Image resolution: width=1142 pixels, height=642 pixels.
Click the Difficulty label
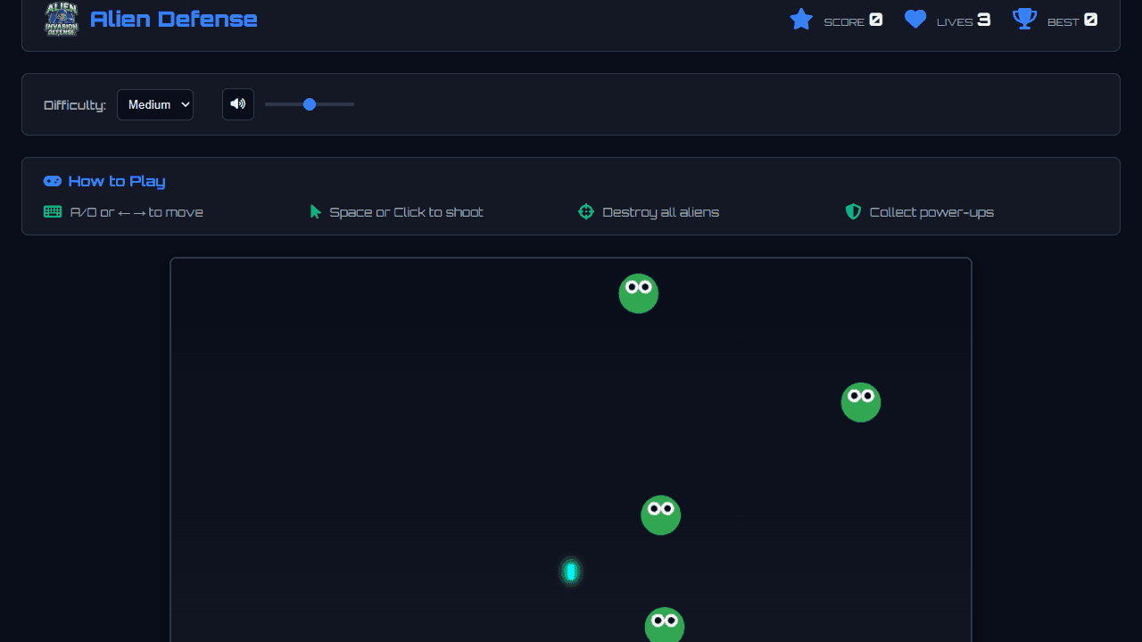click(75, 105)
